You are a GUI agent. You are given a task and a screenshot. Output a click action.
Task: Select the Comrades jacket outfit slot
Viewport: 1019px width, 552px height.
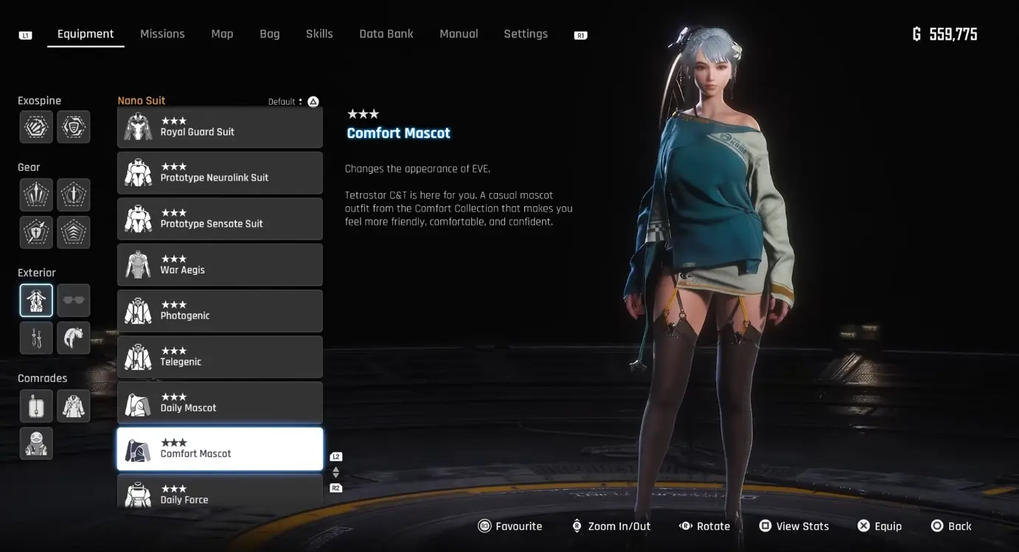click(x=74, y=405)
